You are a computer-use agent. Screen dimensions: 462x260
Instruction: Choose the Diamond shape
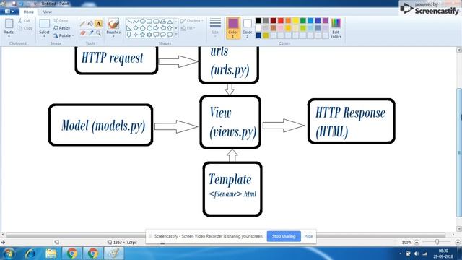[136, 28]
